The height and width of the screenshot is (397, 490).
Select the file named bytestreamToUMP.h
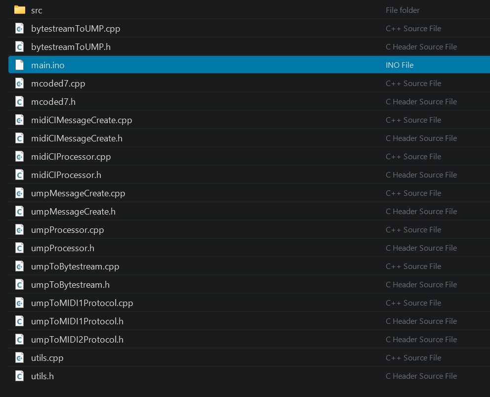click(x=71, y=47)
